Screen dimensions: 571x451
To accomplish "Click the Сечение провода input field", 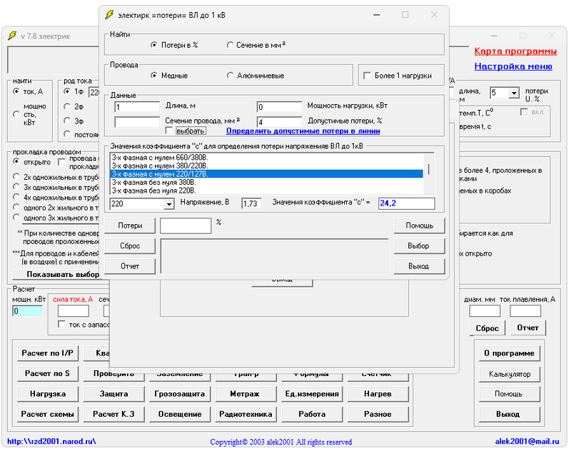I will pos(137,122).
